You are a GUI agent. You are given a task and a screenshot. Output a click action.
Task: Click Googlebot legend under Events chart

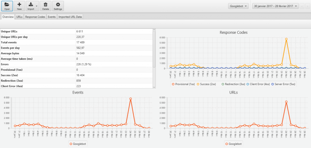[78, 144]
